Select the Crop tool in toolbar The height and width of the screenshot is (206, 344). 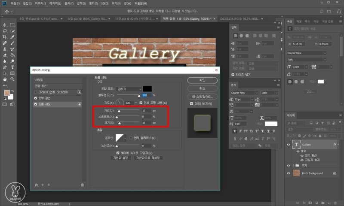pos(5,37)
